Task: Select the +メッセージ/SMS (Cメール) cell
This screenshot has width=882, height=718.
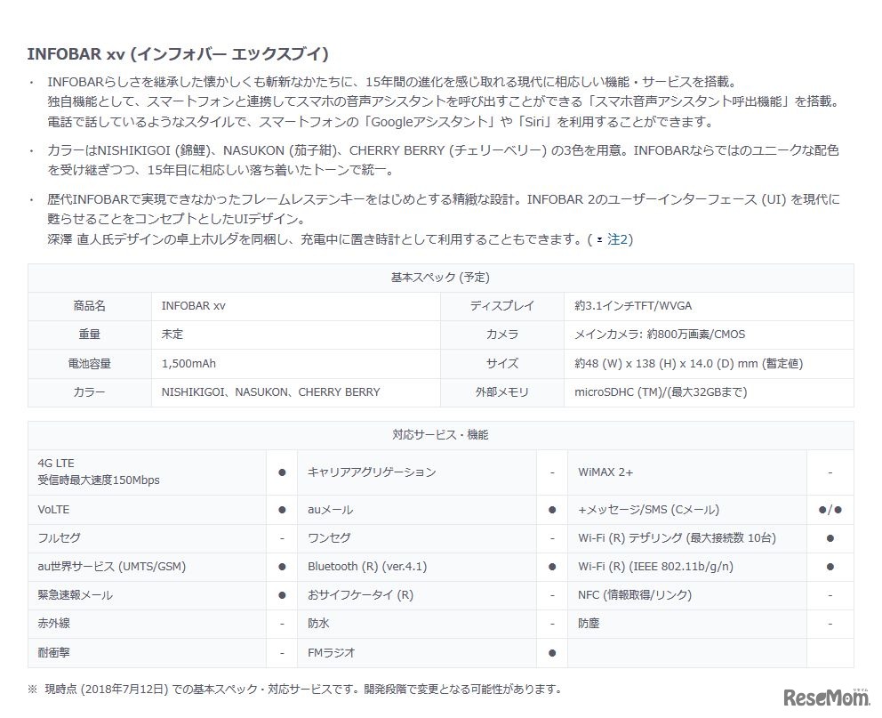Action: [686, 510]
